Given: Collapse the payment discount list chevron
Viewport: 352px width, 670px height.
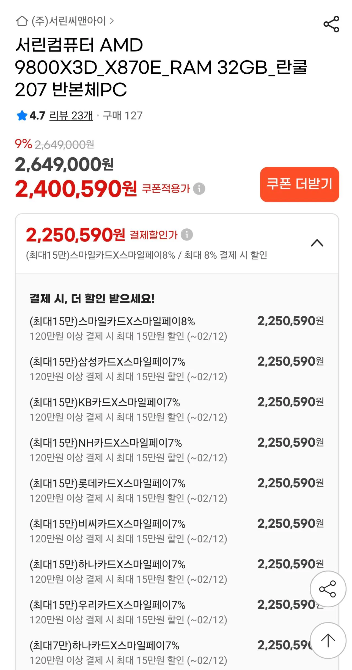Looking at the screenshot, I should [x=317, y=243].
